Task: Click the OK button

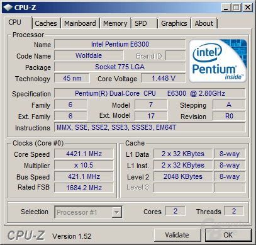Action: click(228, 235)
